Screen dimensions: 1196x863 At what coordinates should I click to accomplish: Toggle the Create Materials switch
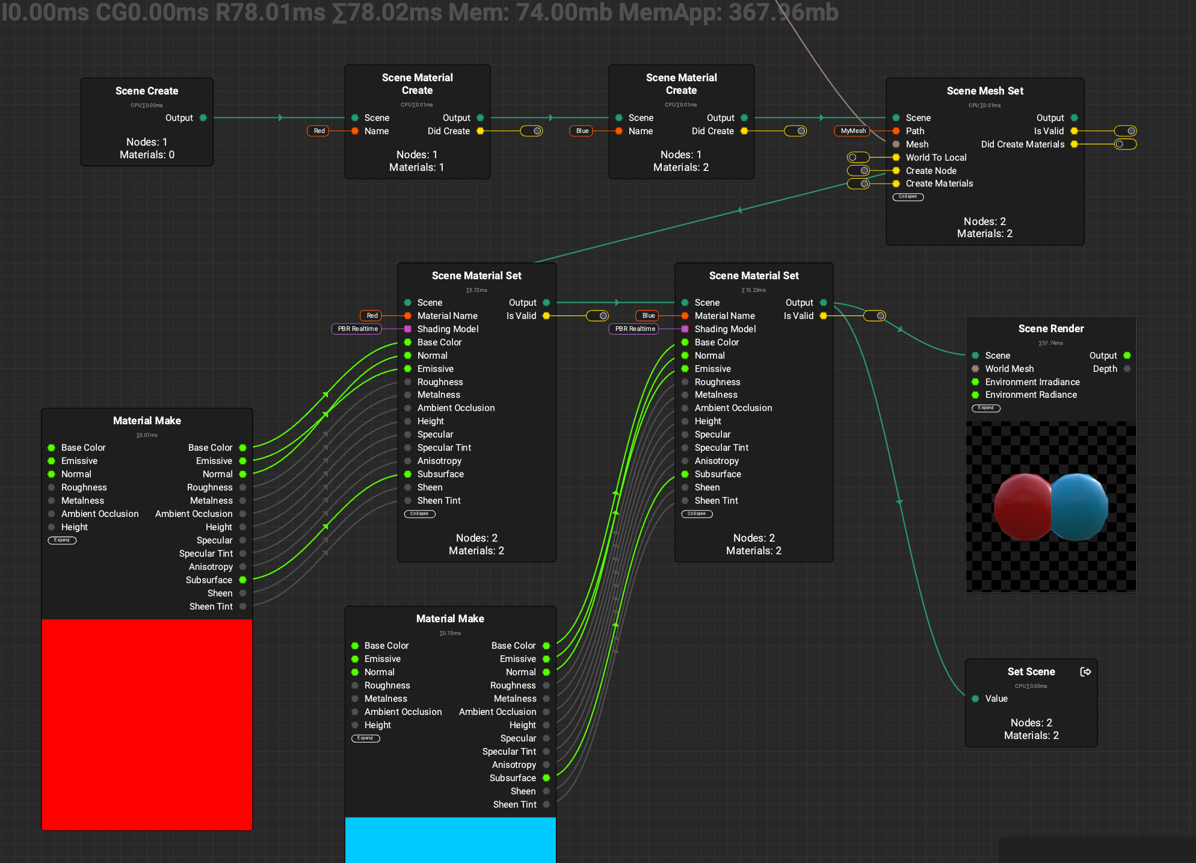click(858, 184)
